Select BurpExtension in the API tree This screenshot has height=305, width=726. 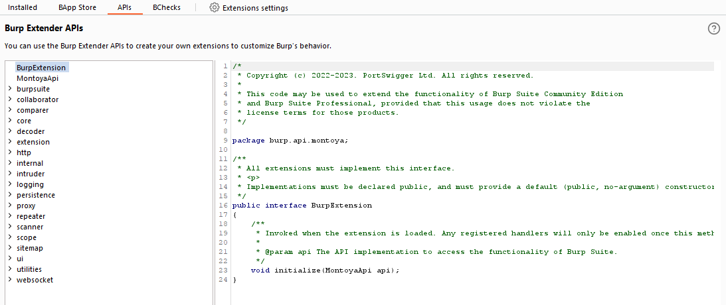click(x=41, y=68)
